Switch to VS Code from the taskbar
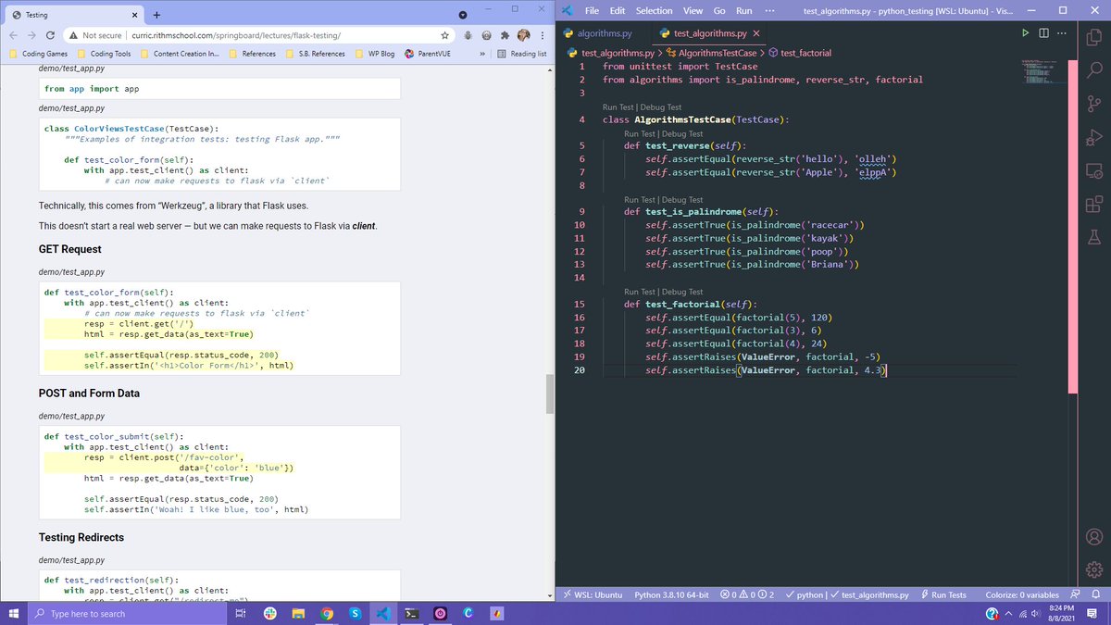The image size is (1111, 625). (x=383, y=613)
